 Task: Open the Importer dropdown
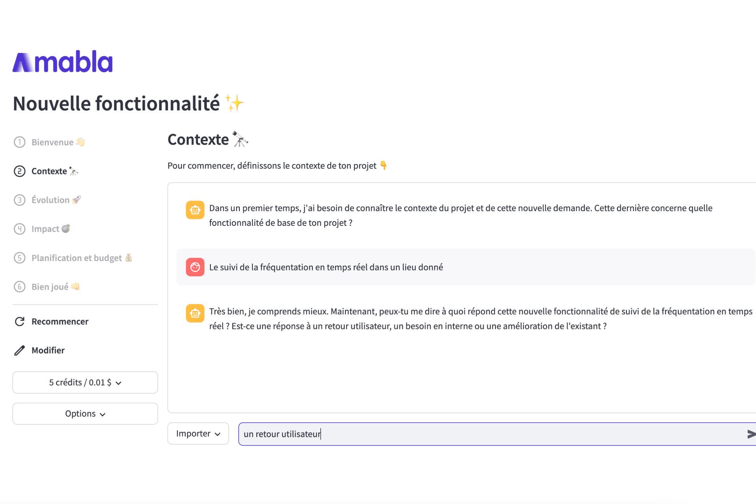(x=198, y=433)
